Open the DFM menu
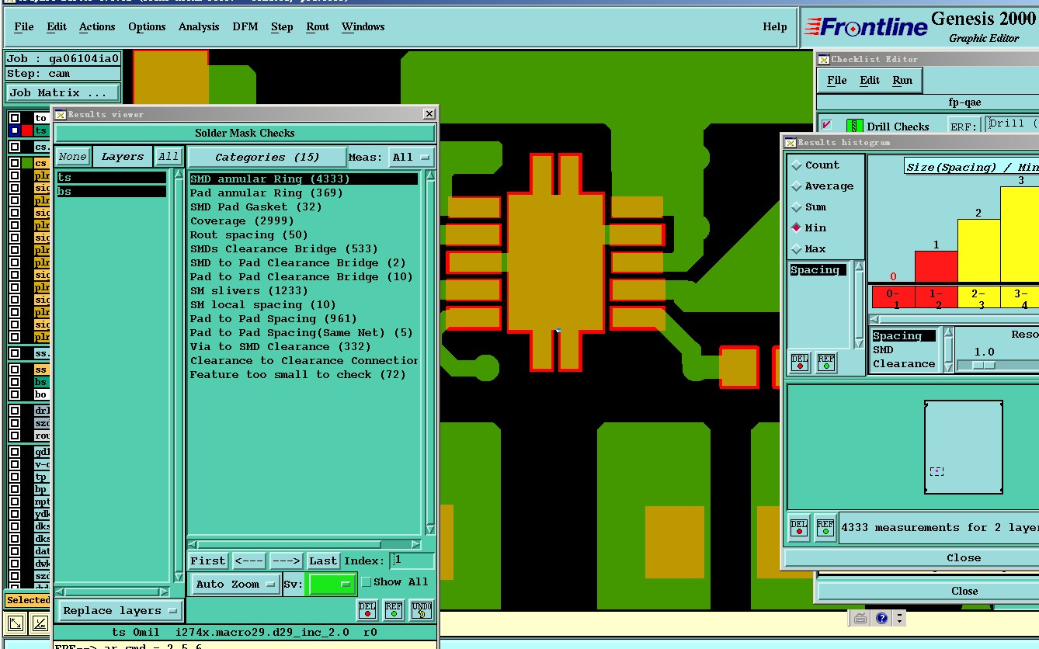Image resolution: width=1039 pixels, height=649 pixels. [245, 26]
